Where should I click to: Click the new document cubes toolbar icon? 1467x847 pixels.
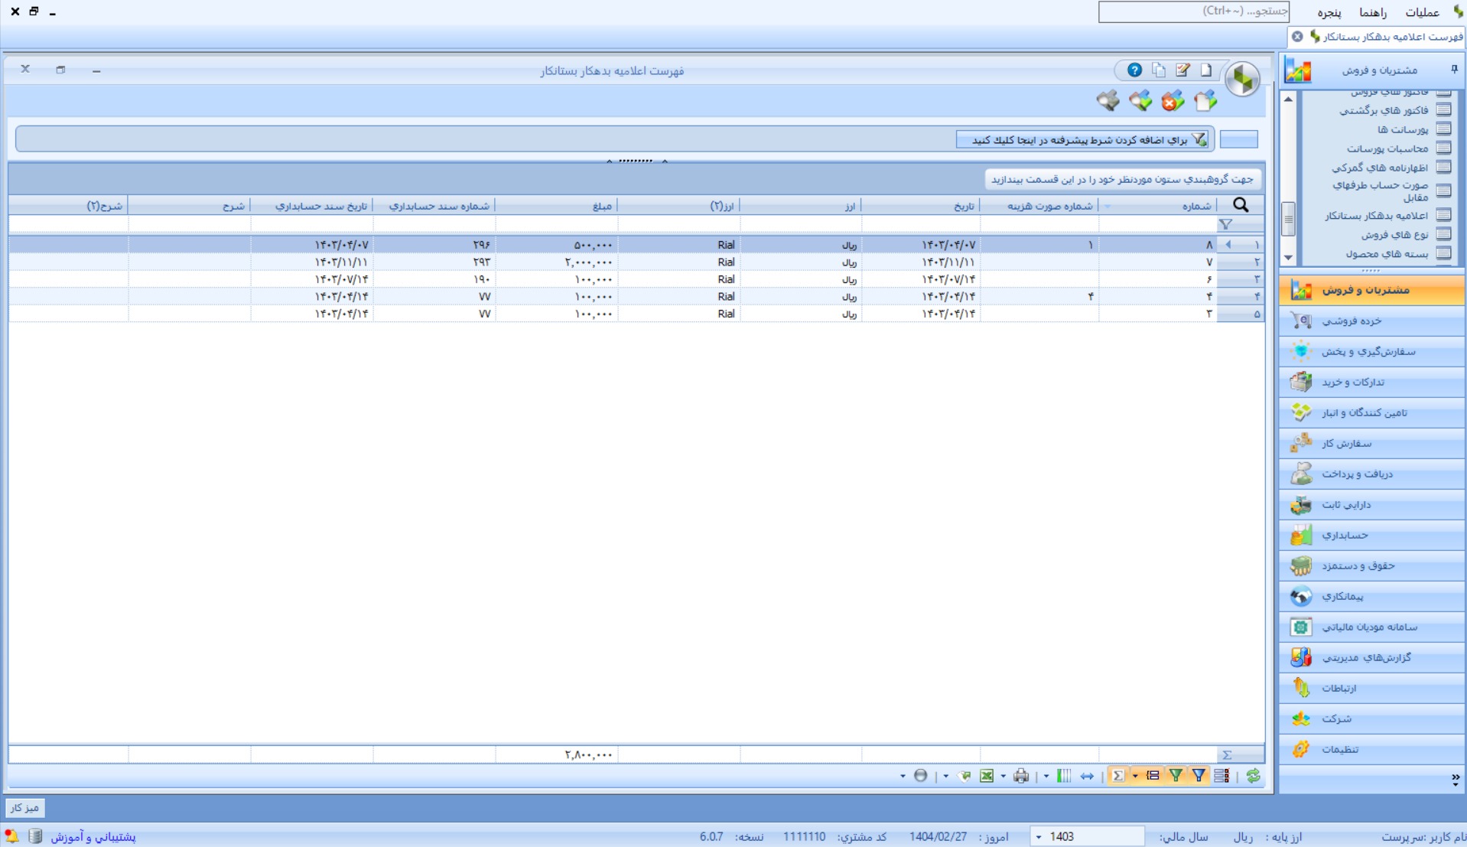(x=1205, y=100)
